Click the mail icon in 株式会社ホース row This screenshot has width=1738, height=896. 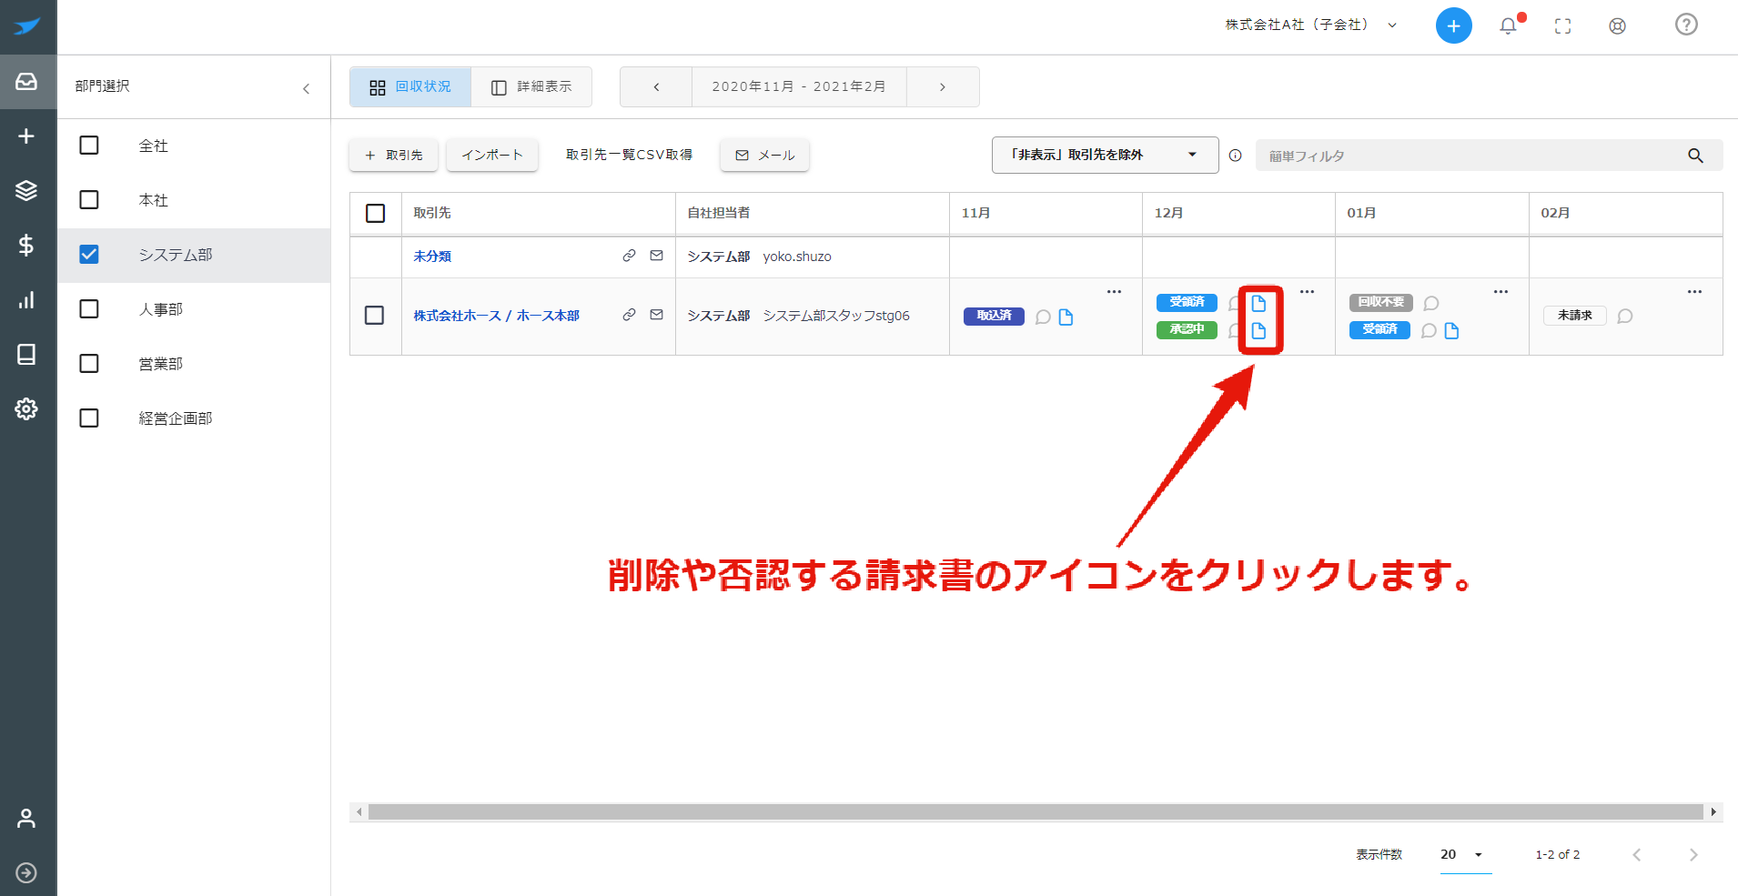click(x=656, y=315)
